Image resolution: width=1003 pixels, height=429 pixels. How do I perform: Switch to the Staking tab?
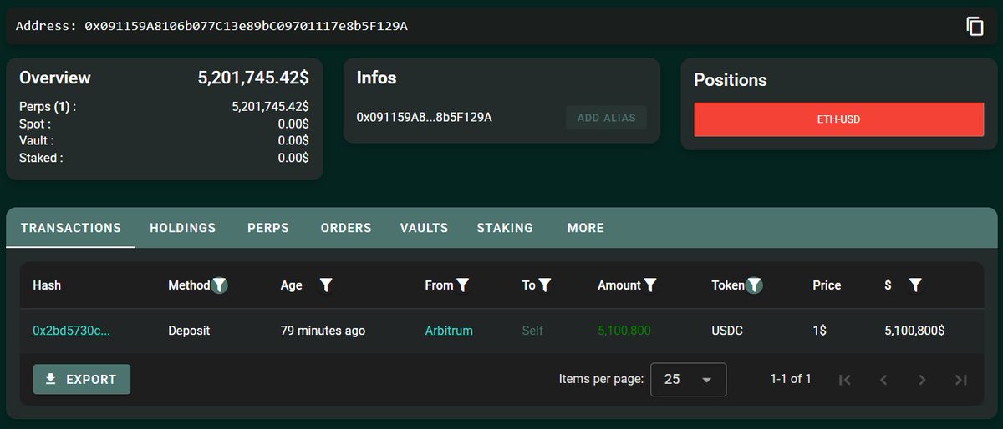tap(505, 228)
